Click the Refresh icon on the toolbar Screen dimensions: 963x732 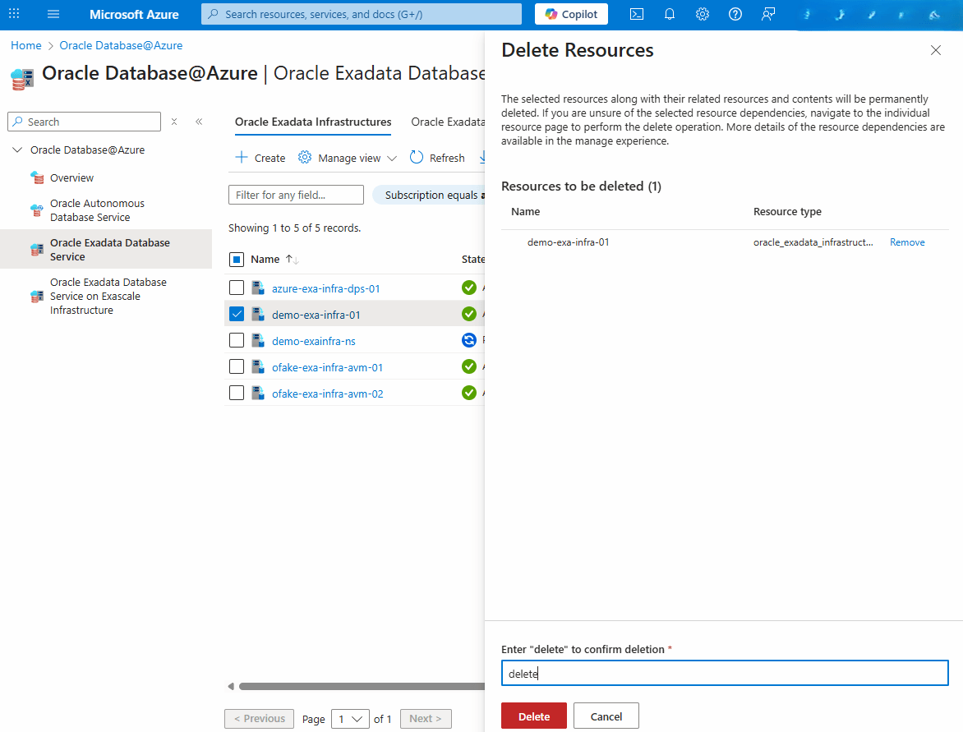(x=437, y=157)
